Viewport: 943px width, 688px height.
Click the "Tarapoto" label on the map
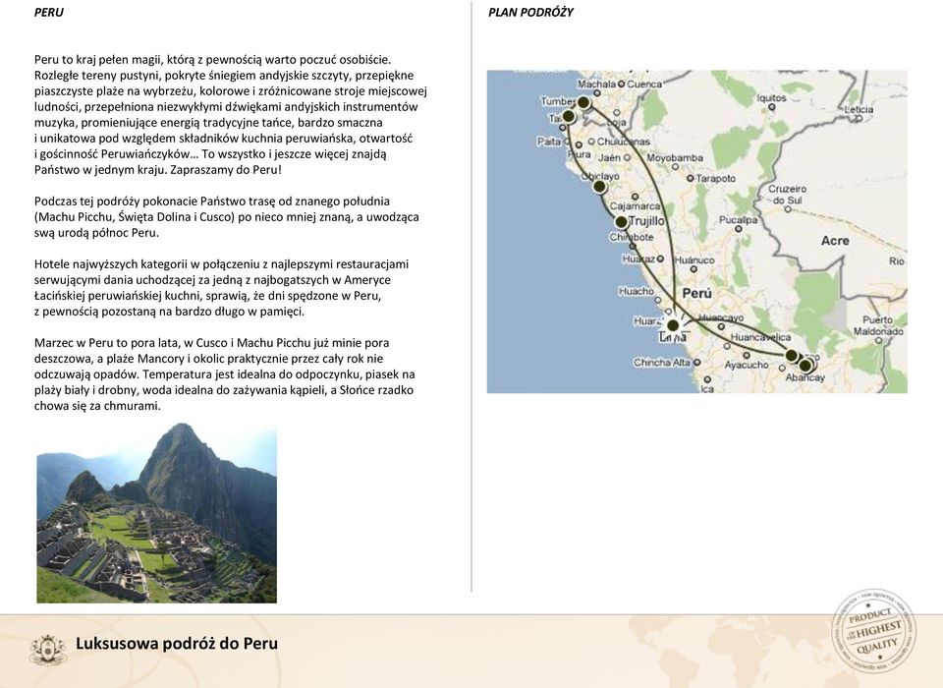[x=716, y=179]
